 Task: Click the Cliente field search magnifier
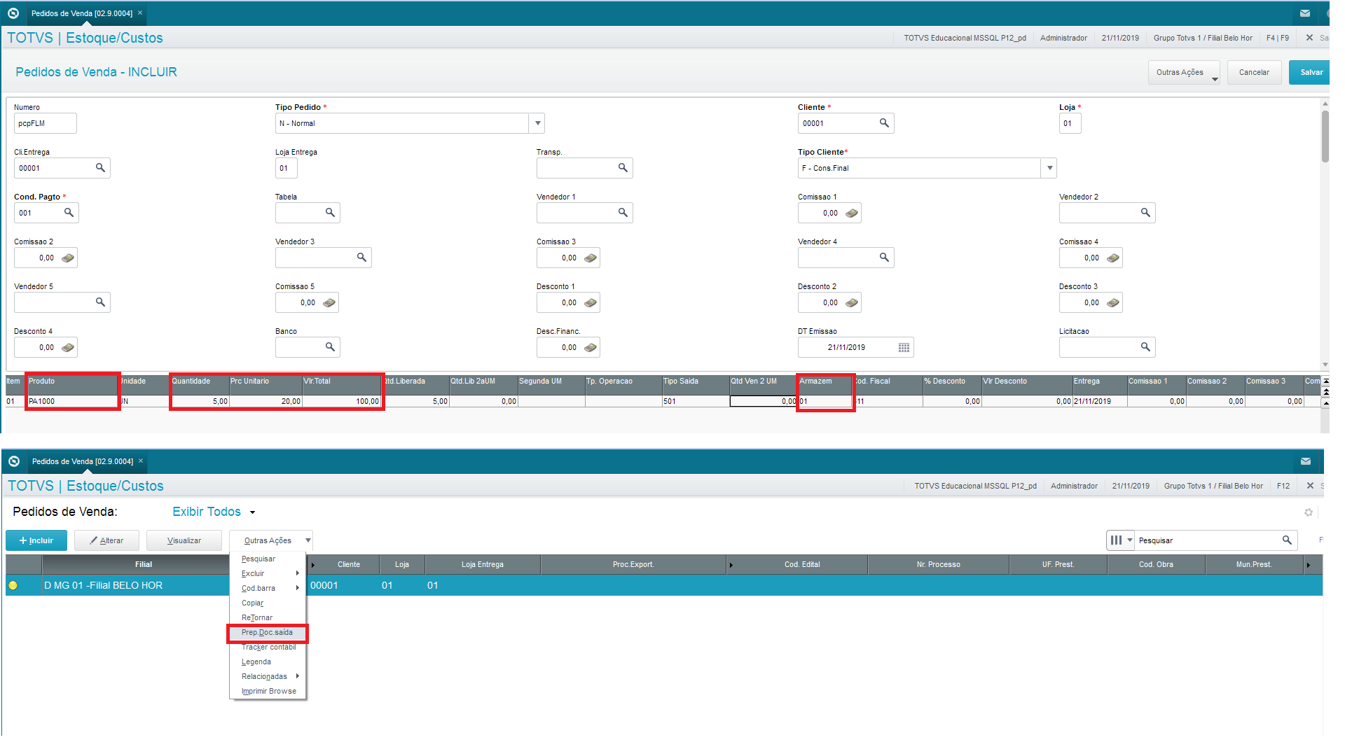[x=884, y=123]
